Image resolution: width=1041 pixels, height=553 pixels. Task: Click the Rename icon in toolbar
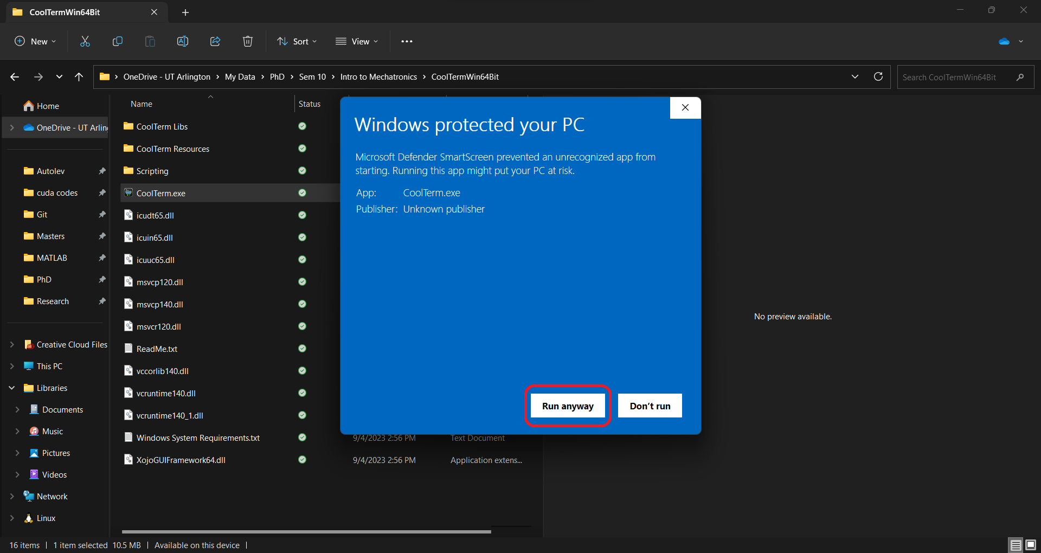pos(183,41)
